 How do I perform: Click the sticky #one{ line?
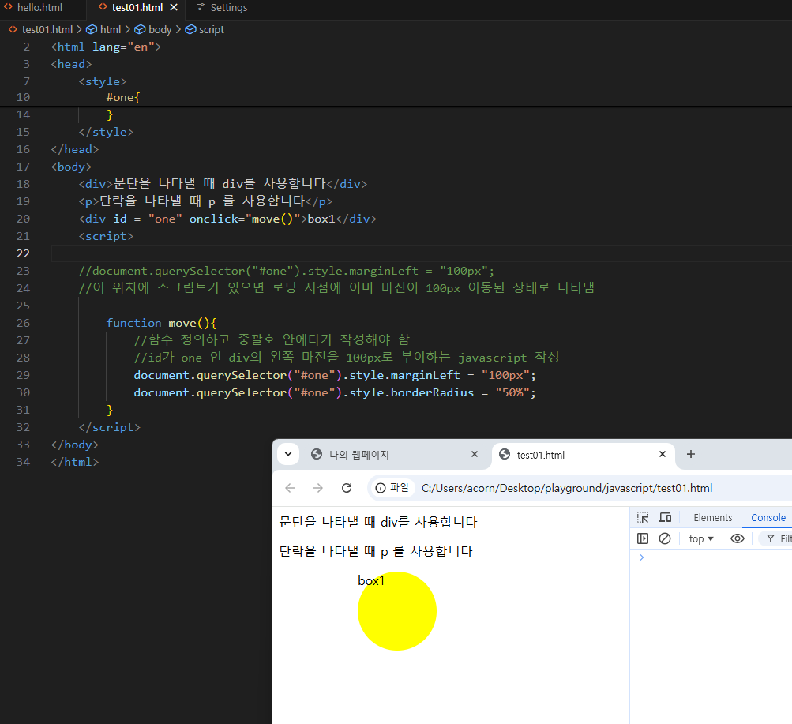point(123,97)
